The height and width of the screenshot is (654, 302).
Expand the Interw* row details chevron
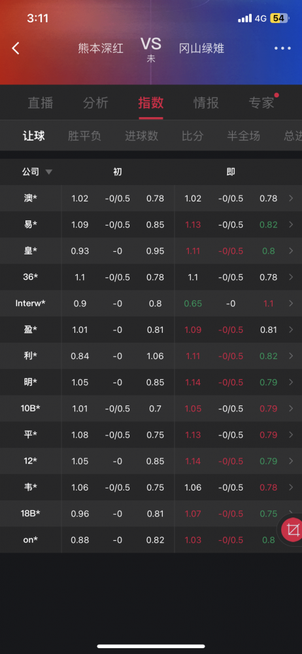pyautogui.click(x=291, y=303)
